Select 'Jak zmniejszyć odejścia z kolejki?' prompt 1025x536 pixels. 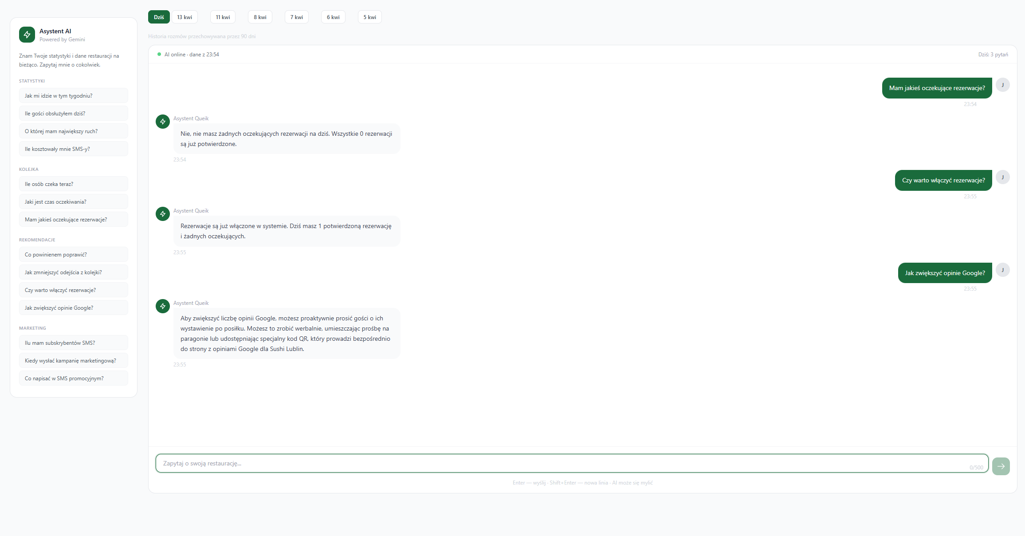tap(74, 272)
